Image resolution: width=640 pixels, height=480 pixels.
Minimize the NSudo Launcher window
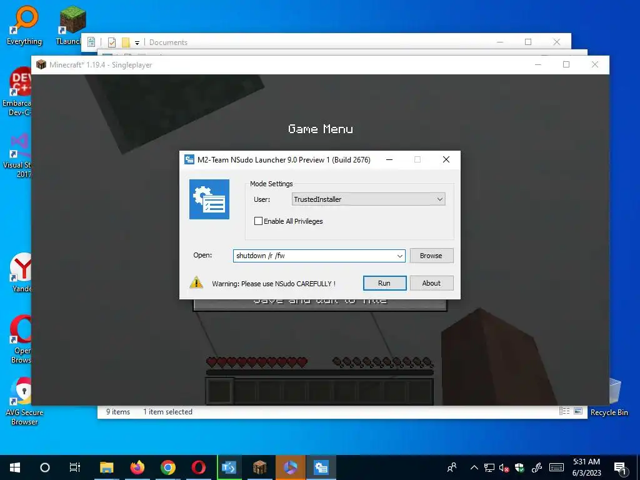[389, 159]
